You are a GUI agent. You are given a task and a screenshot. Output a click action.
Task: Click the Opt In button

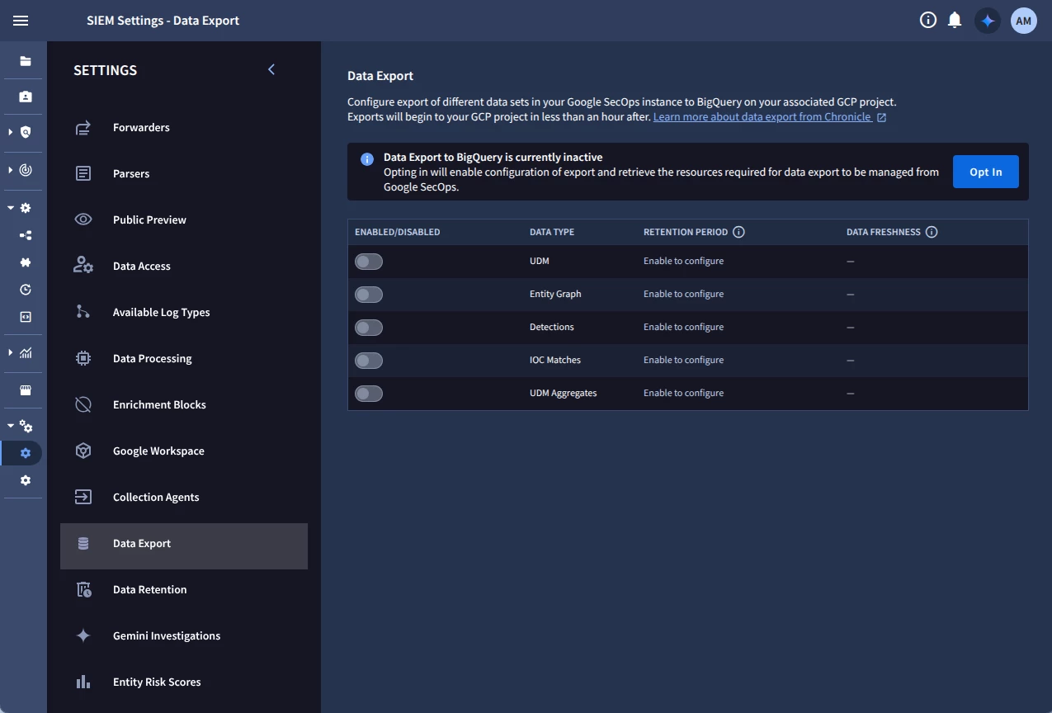986,172
